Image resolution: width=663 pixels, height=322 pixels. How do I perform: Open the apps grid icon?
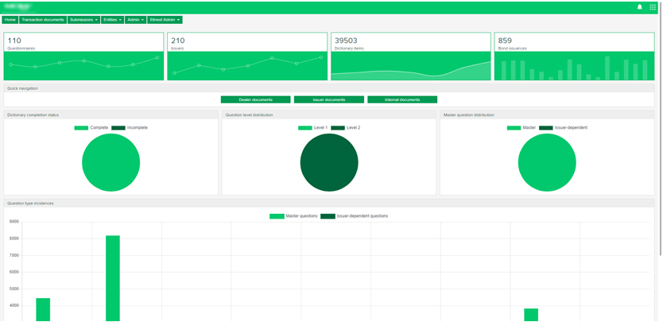click(x=653, y=7)
